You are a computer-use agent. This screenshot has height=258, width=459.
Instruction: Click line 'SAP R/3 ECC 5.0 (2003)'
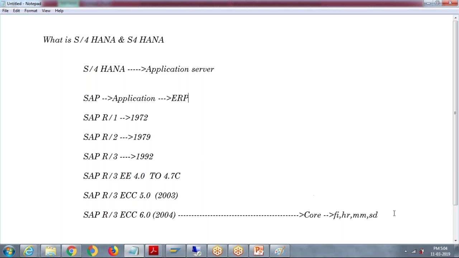(x=131, y=195)
